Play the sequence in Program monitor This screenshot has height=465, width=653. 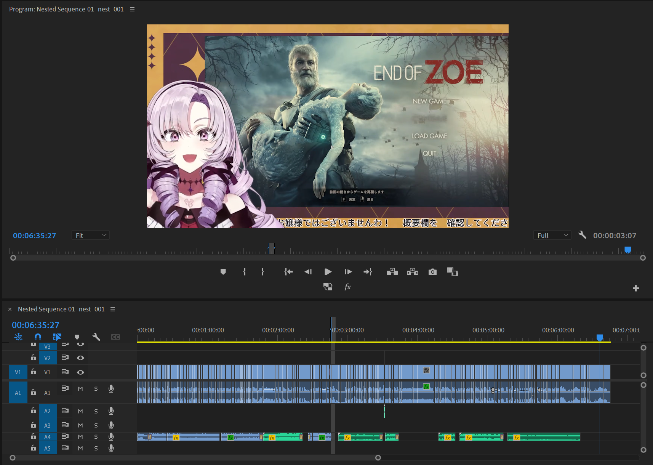coord(328,272)
